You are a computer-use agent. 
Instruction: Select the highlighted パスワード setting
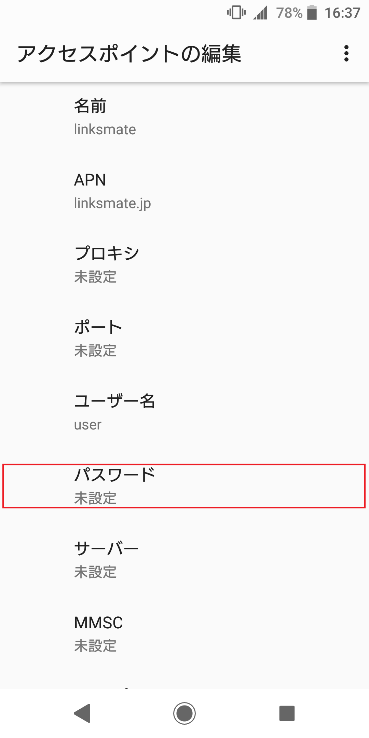click(184, 486)
